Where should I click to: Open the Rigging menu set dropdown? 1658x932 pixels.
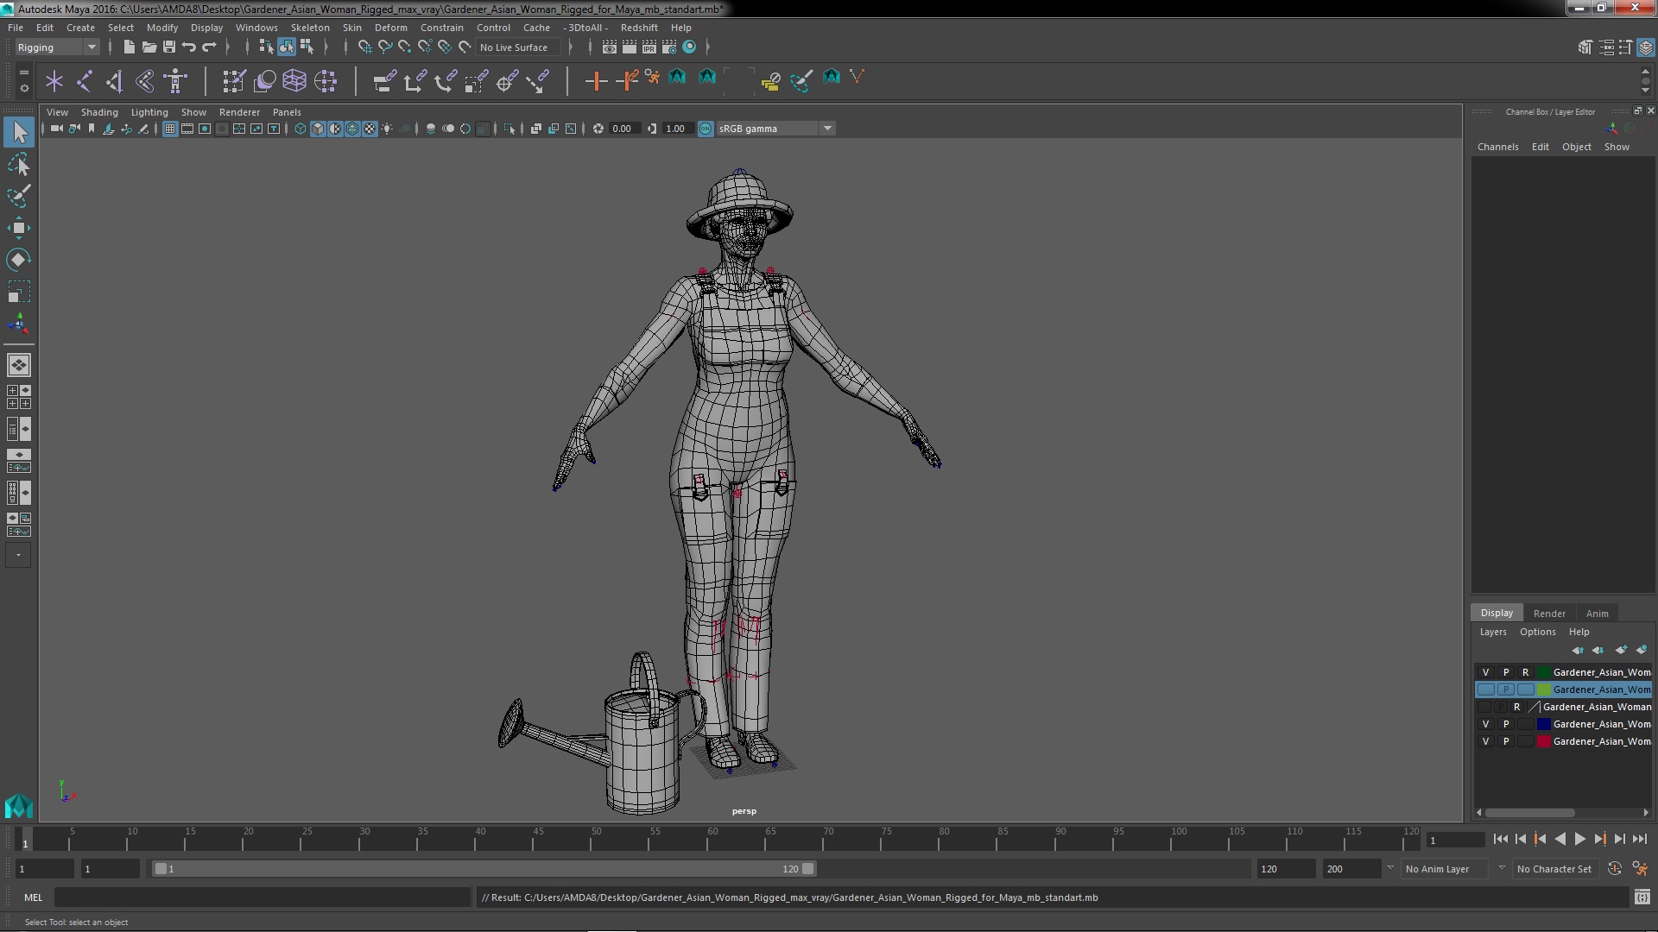(x=57, y=47)
